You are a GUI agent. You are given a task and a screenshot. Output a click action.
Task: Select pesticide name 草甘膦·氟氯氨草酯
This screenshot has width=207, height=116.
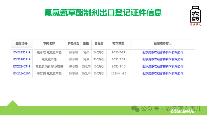pos(49,73)
